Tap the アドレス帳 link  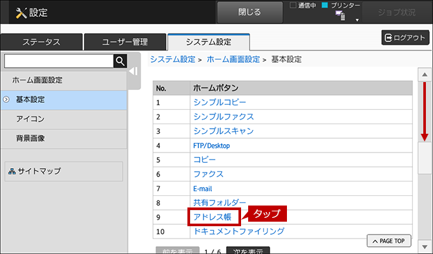[212, 217]
